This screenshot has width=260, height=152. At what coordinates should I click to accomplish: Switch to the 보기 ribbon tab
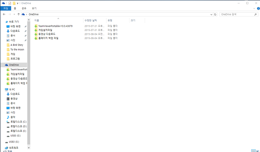(34, 8)
